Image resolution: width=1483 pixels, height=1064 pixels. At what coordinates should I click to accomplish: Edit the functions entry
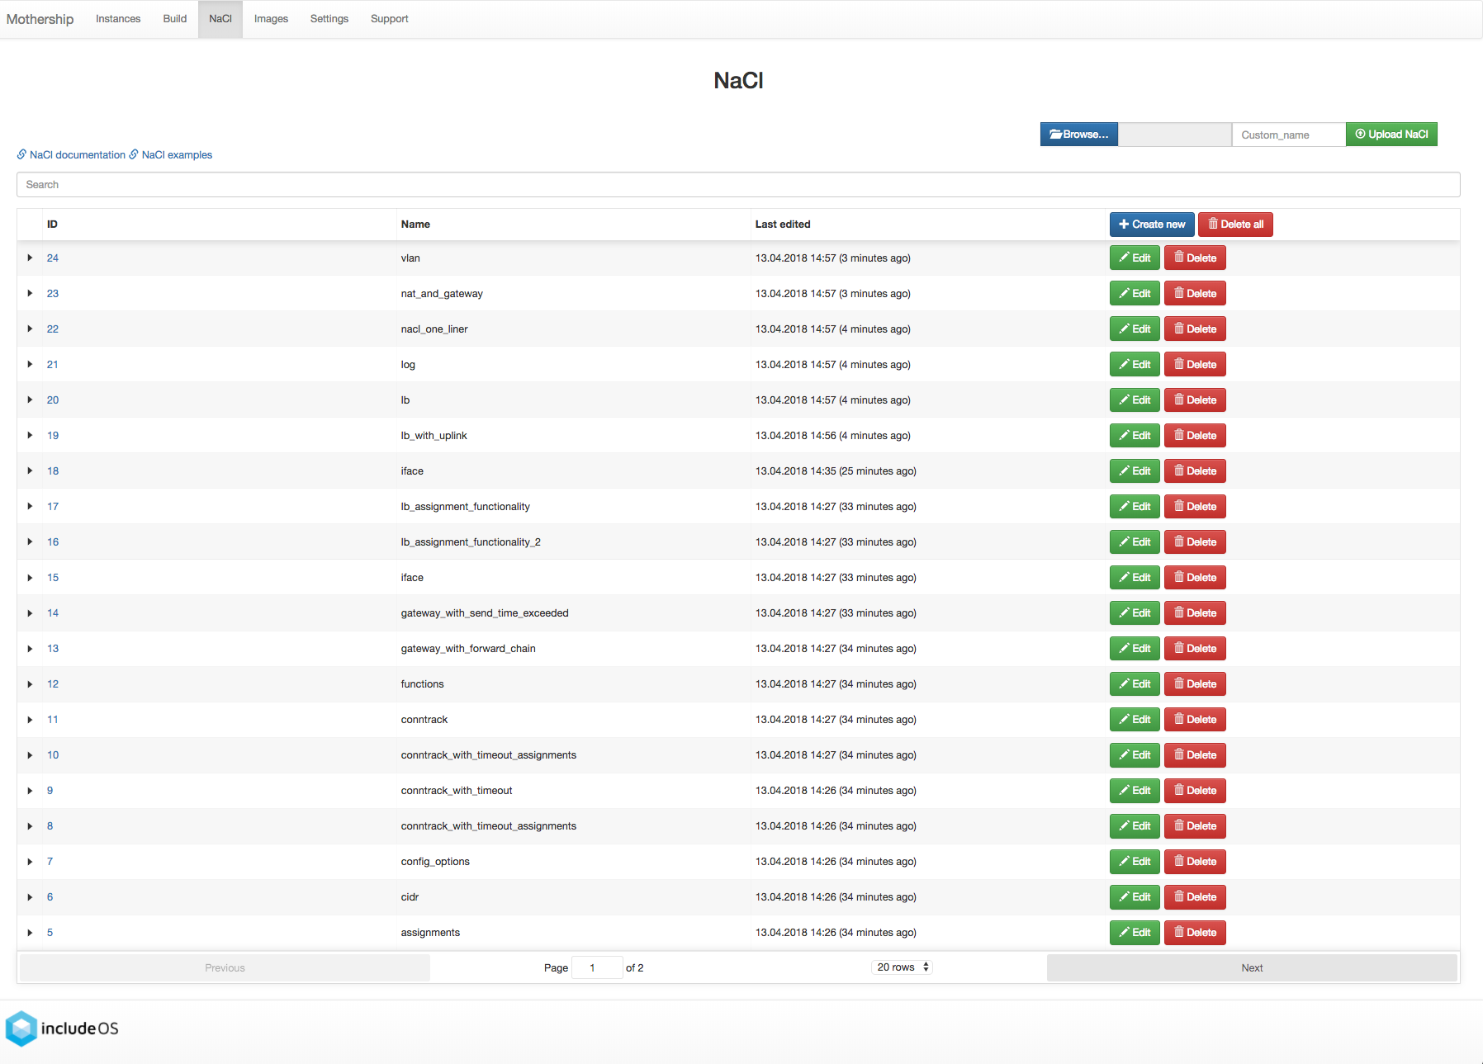click(1135, 684)
